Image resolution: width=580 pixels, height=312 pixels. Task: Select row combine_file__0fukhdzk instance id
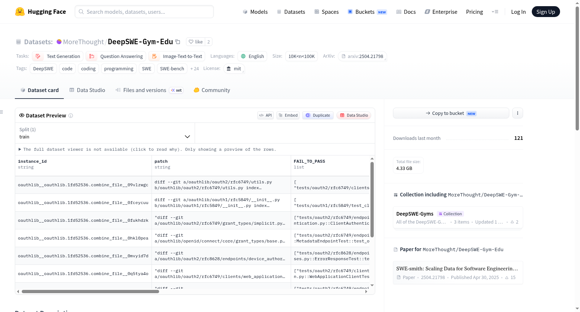point(83,220)
